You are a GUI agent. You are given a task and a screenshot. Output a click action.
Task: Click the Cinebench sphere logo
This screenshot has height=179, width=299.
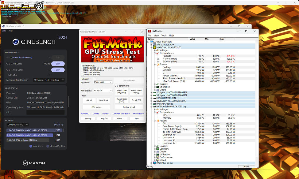(x=16, y=42)
